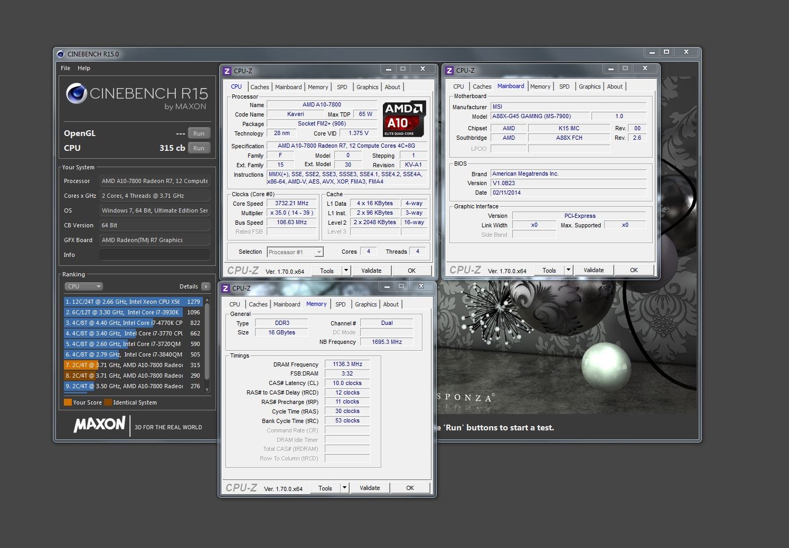Click ranking row 9, 3.50 GHz A10-7800
This screenshot has width=789, height=548.
point(133,386)
